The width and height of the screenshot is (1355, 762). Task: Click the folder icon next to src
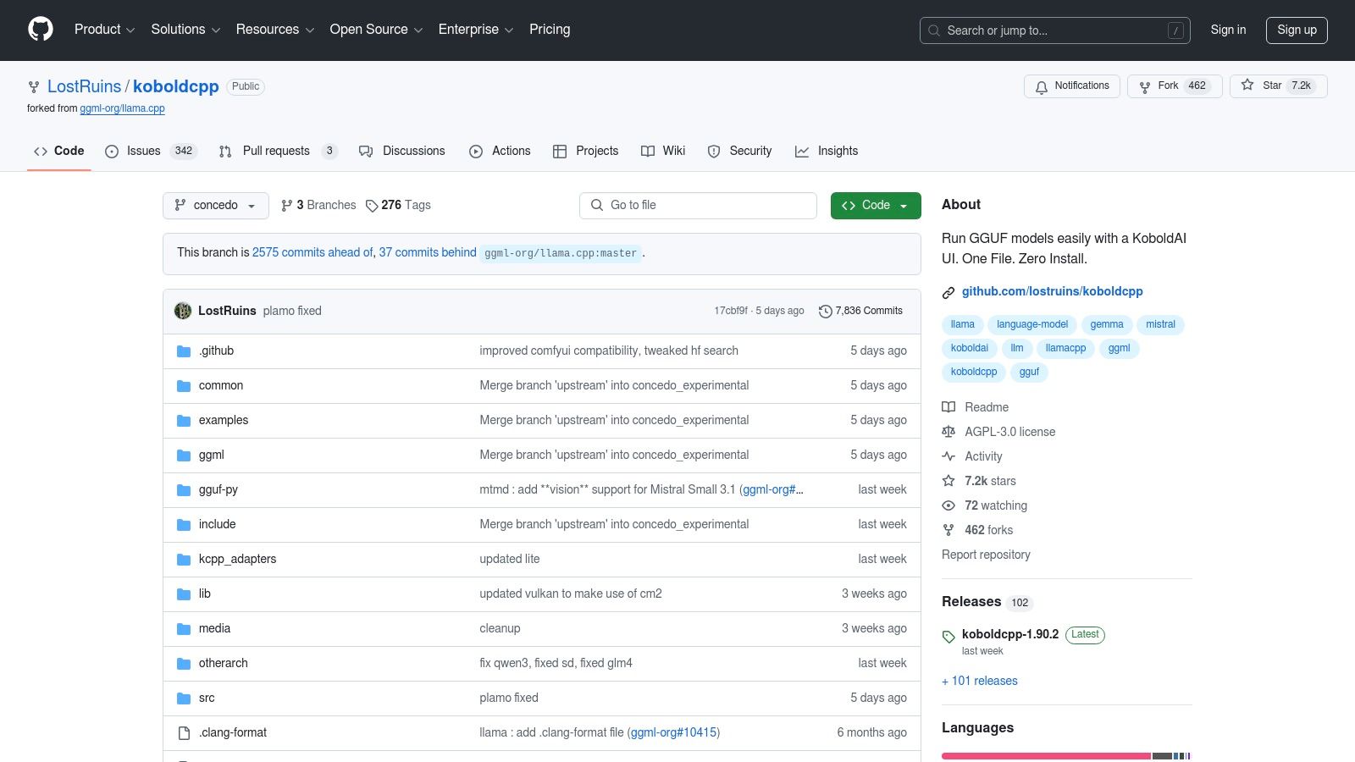tap(184, 698)
